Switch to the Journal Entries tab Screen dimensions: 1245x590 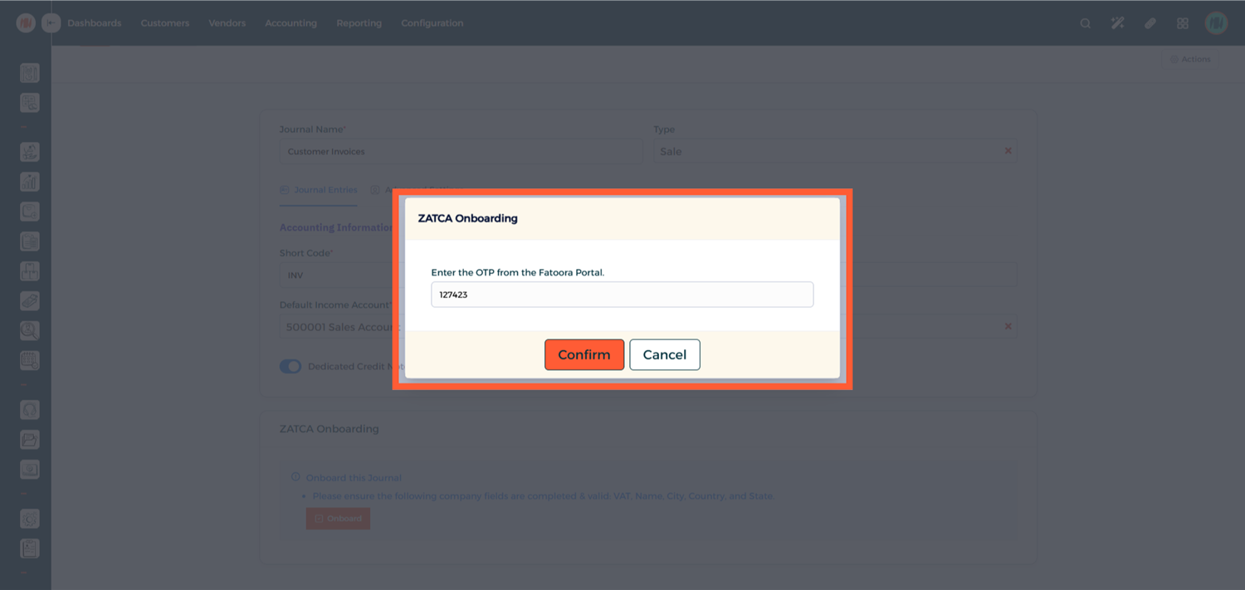pos(319,190)
